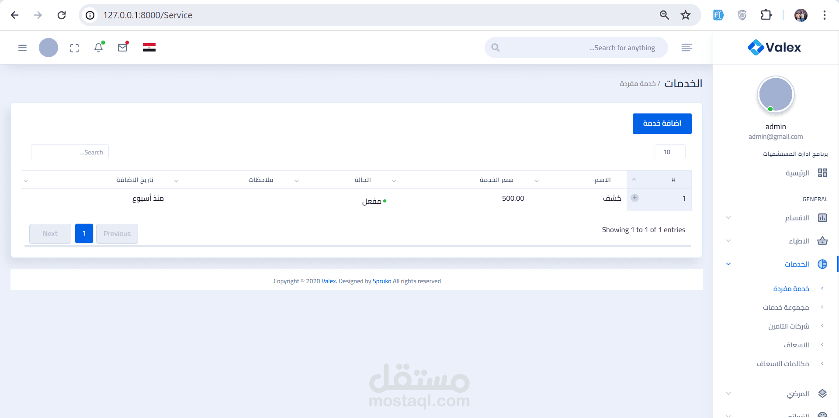Open شركات التامين submenu item

point(789,326)
